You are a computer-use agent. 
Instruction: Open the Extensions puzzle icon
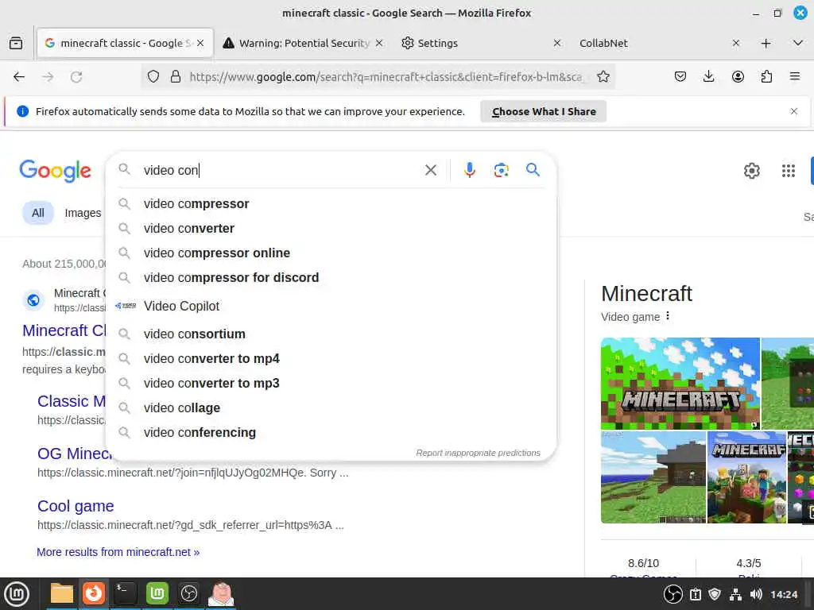point(766,77)
